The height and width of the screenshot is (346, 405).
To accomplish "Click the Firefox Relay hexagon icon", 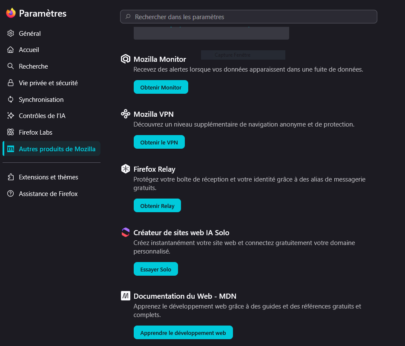I will [126, 169].
